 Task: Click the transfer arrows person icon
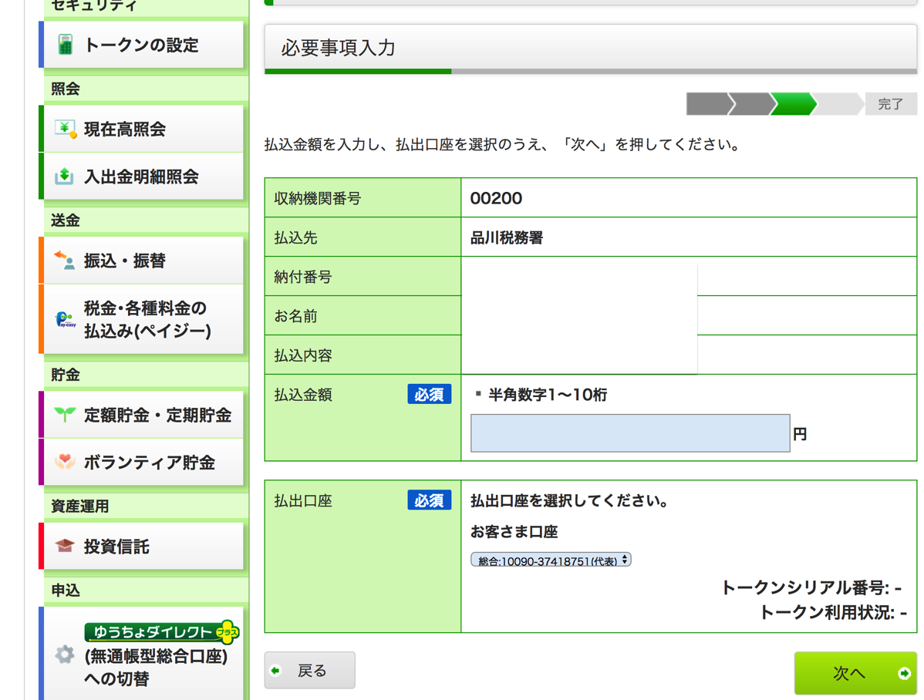[x=65, y=261]
